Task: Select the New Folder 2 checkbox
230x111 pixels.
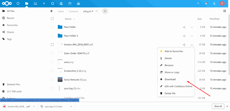Action: 52,36
